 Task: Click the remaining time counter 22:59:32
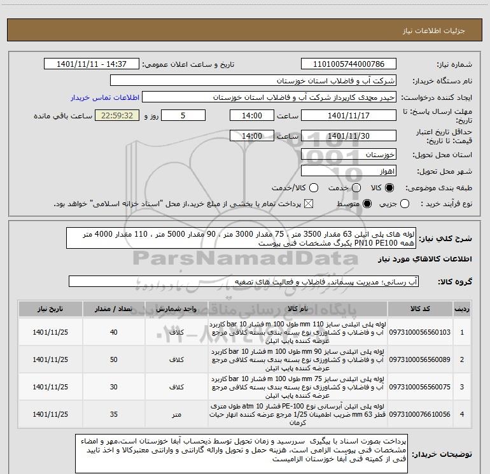(117, 116)
